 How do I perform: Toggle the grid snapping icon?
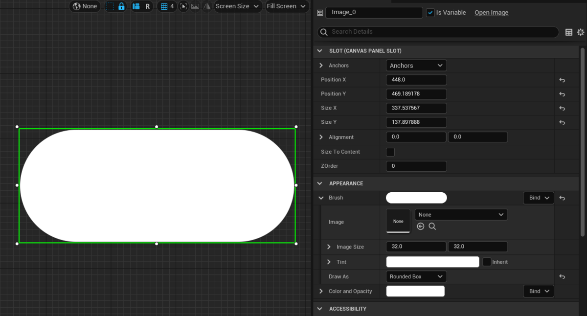click(x=164, y=6)
